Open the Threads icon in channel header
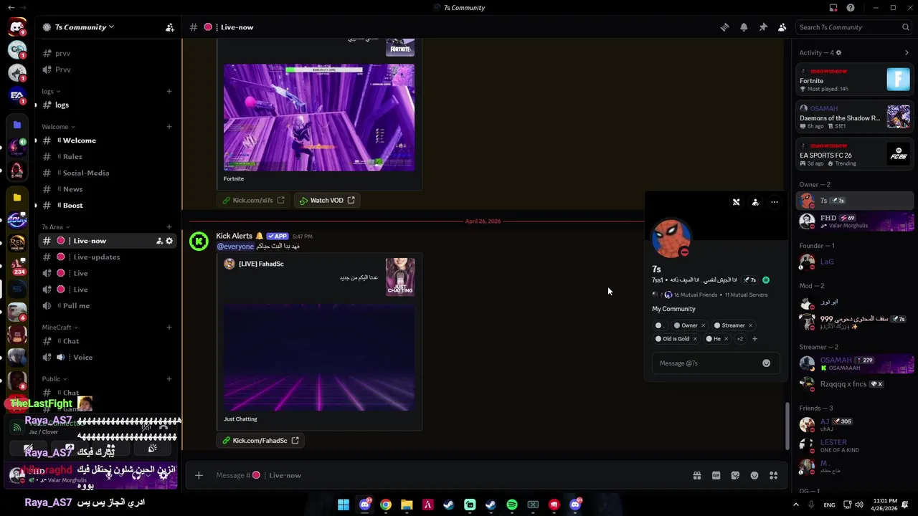Screen dimensions: 918x516 pyautogui.click(x=724, y=27)
